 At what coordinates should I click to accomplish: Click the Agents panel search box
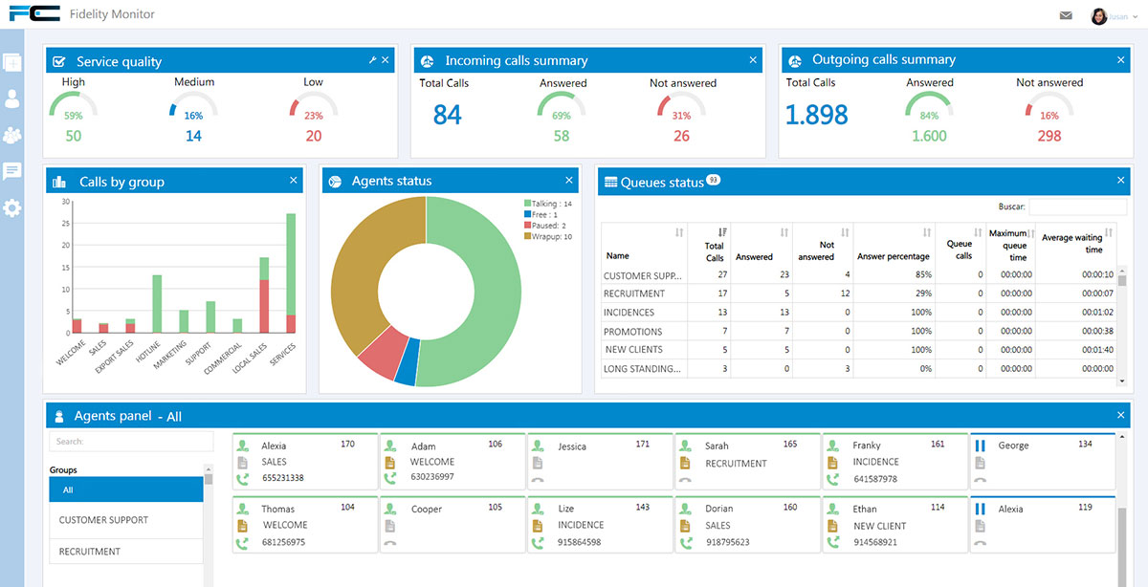pos(131,442)
